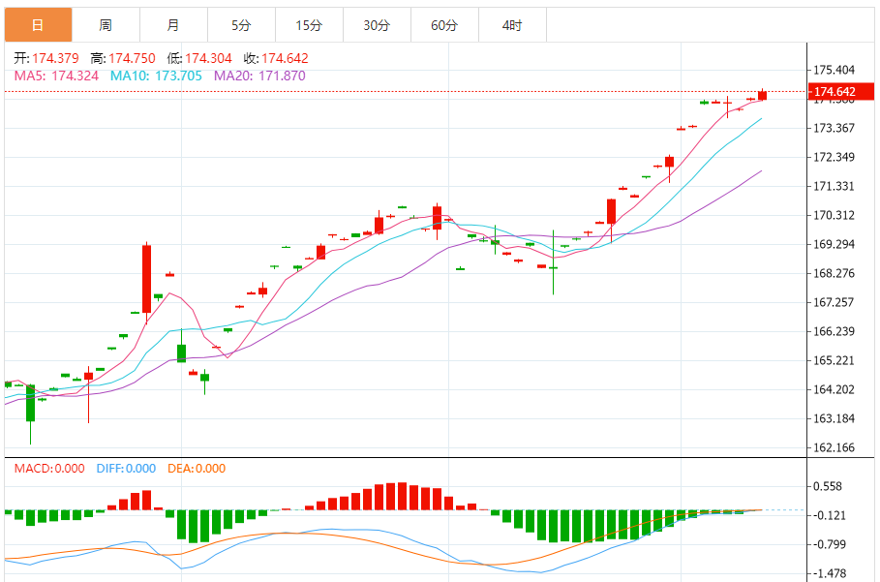Click the red current price tag 174.642

point(840,91)
